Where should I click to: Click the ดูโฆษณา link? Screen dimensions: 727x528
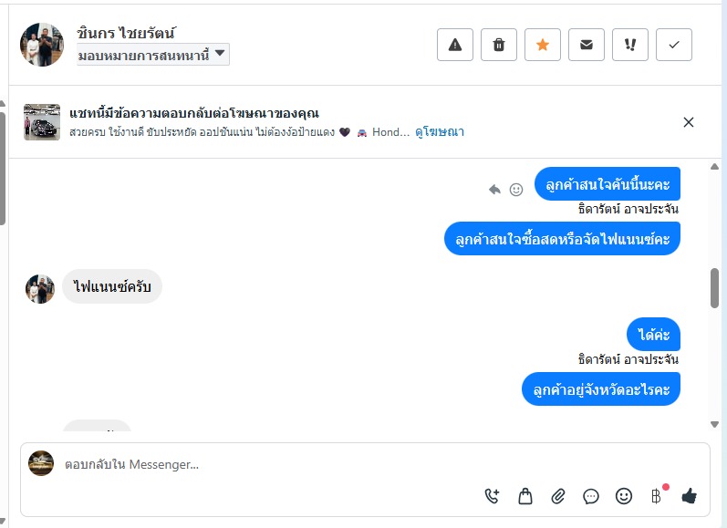click(440, 132)
